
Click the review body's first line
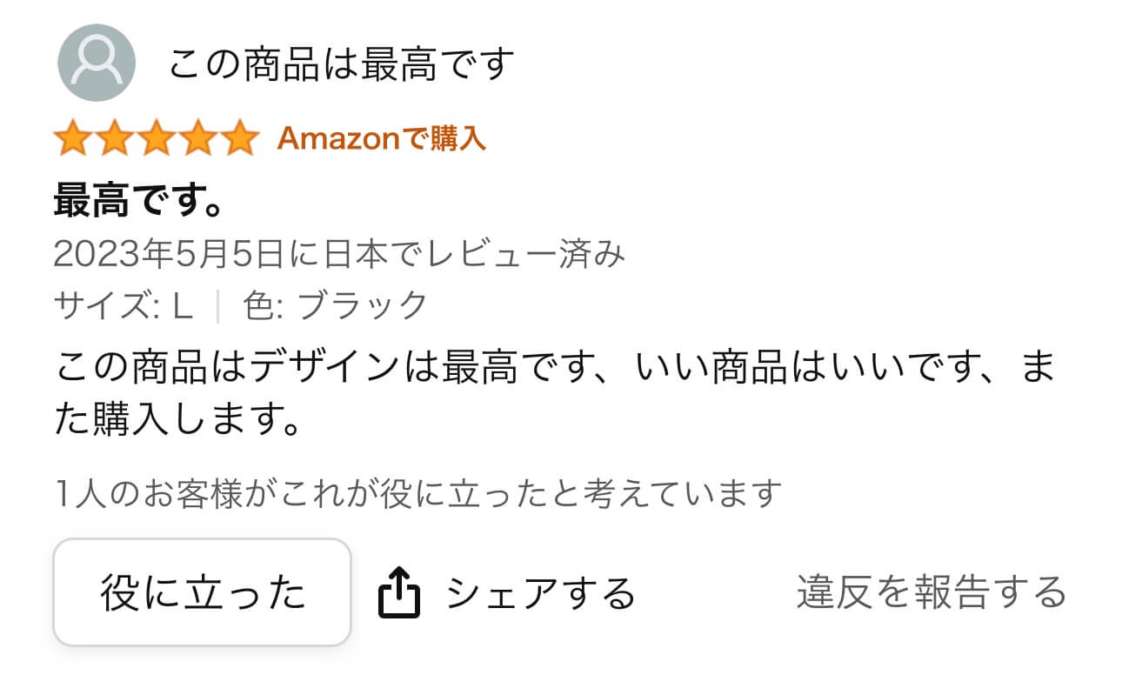[x=554, y=369]
